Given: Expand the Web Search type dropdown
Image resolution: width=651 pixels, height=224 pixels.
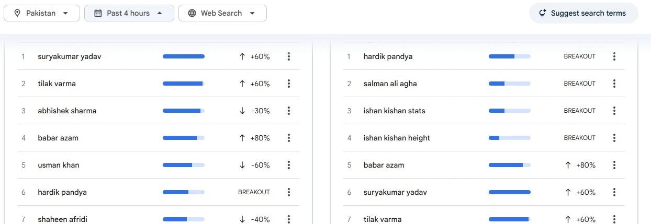Looking at the screenshot, I should pos(222,14).
